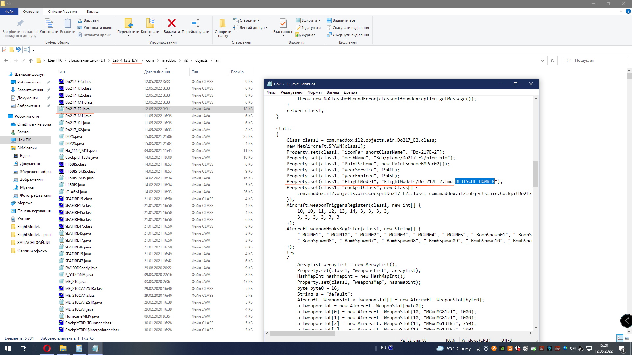
Task: Click Select all (Виділити все) button
Action: (x=341, y=20)
